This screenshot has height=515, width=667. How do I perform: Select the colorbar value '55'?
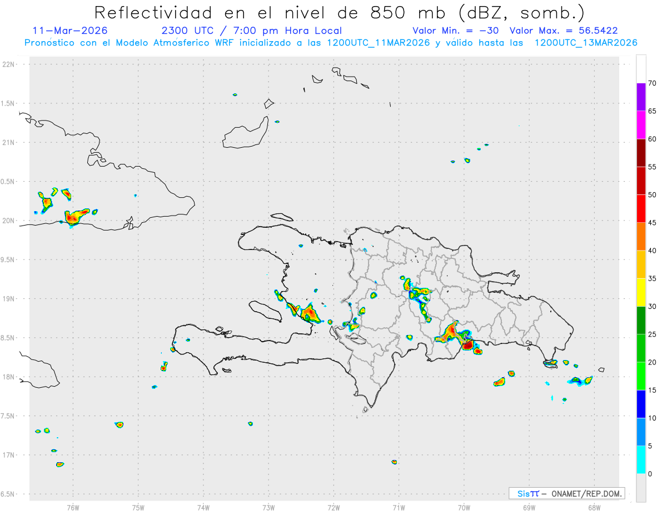(x=652, y=167)
